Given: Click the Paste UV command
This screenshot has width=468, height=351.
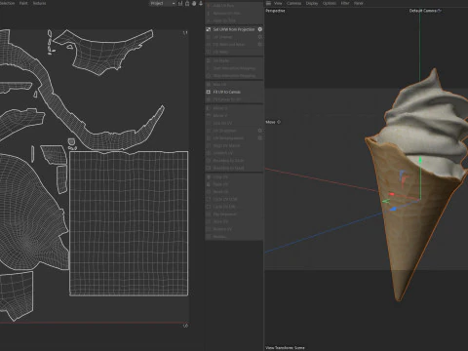Looking at the screenshot, I should click(x=217, y=184).
